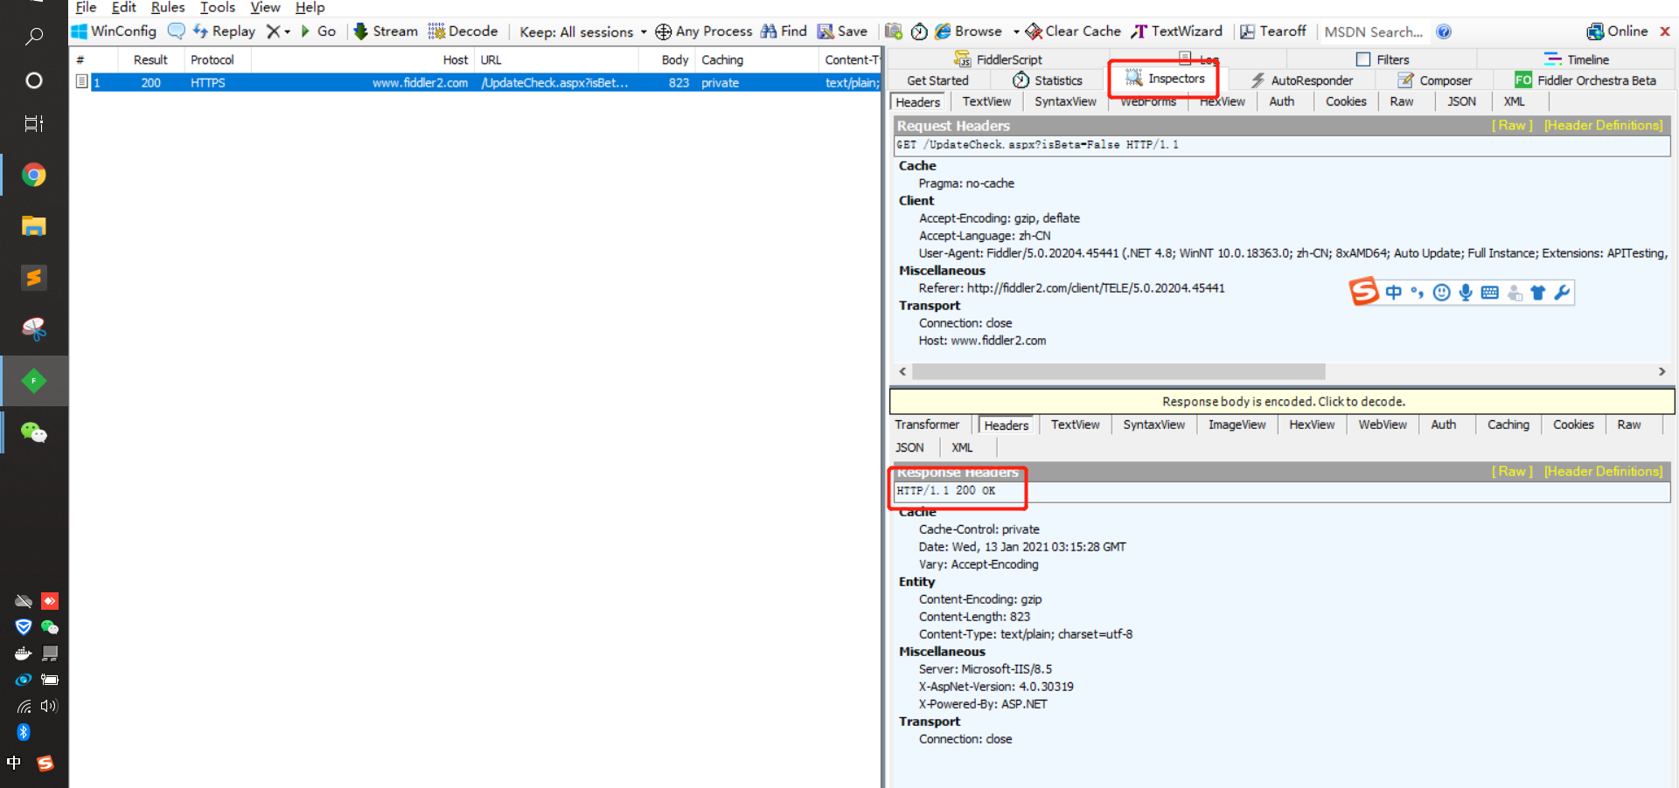The image size is (1679, 788).
Task: Select the www.fiddler2.com session row
Action: click(x=477, y=83)
